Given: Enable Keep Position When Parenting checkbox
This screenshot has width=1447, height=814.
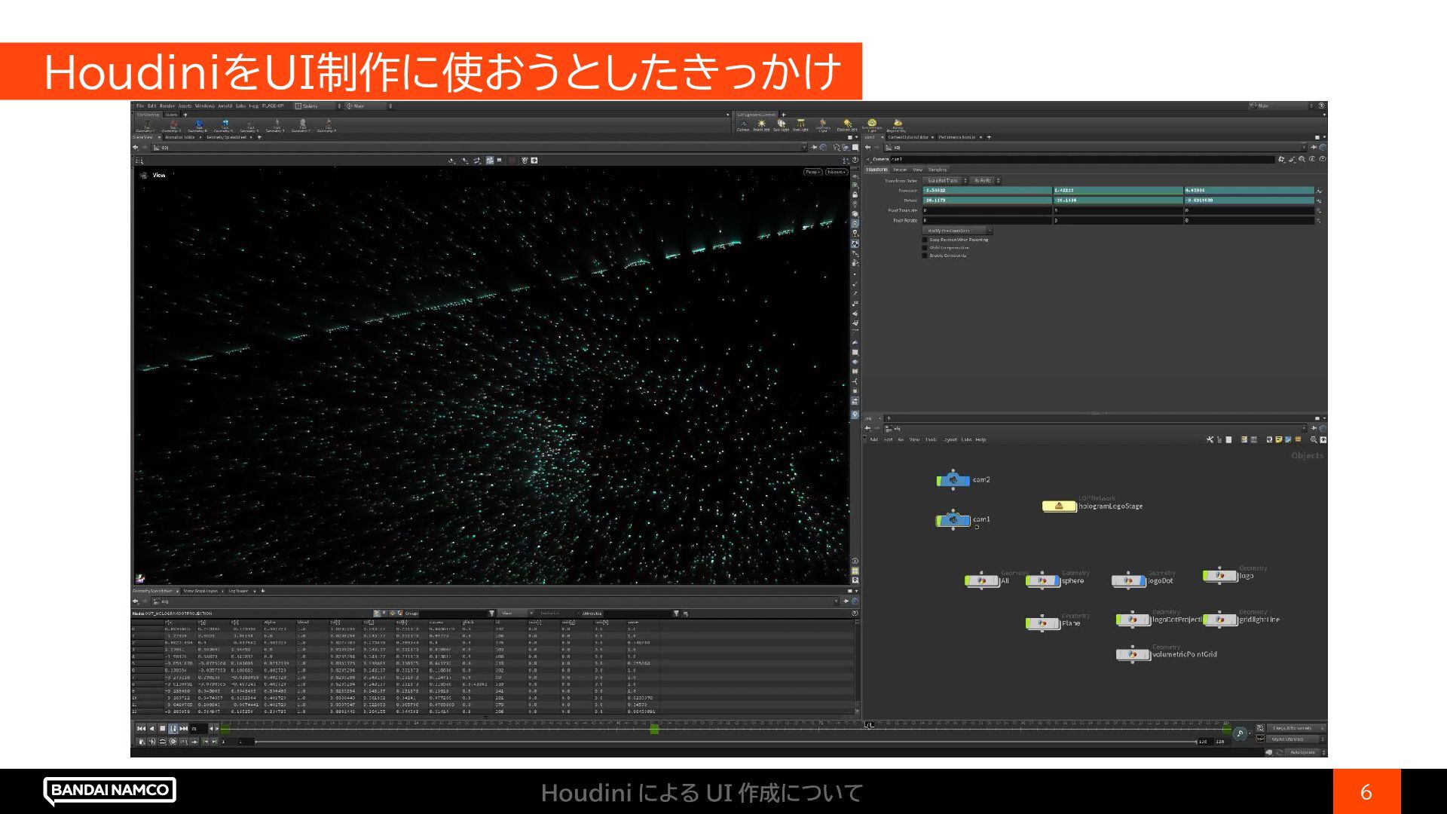Looking at the screenshot, I should 925,240.
